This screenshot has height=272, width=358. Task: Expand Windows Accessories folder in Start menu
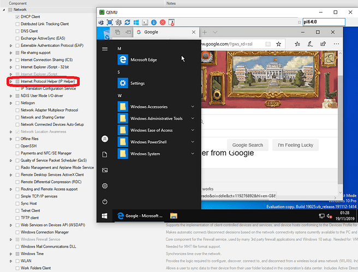pos(193,107)
